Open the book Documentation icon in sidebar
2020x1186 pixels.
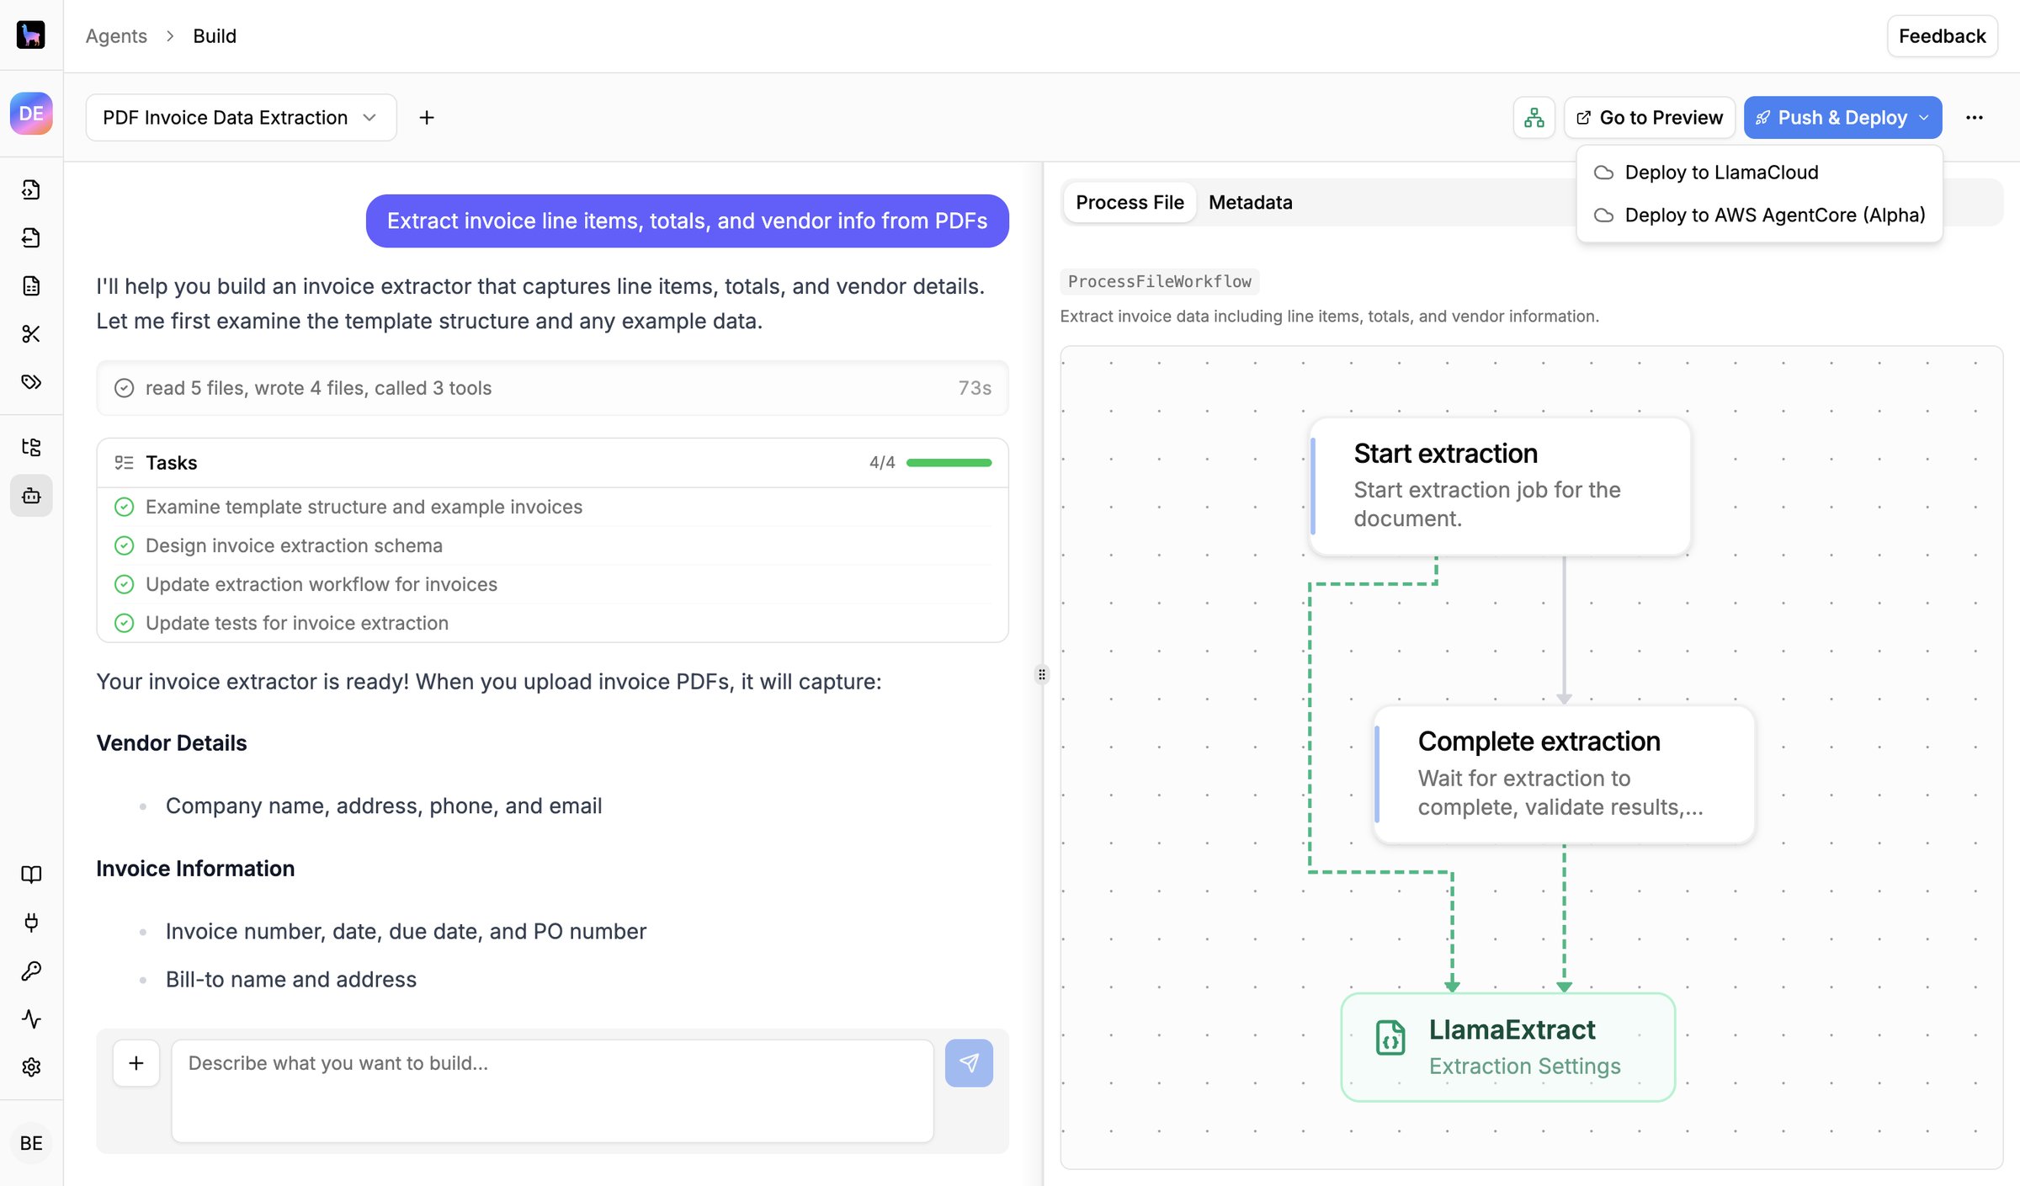(31, 874)
